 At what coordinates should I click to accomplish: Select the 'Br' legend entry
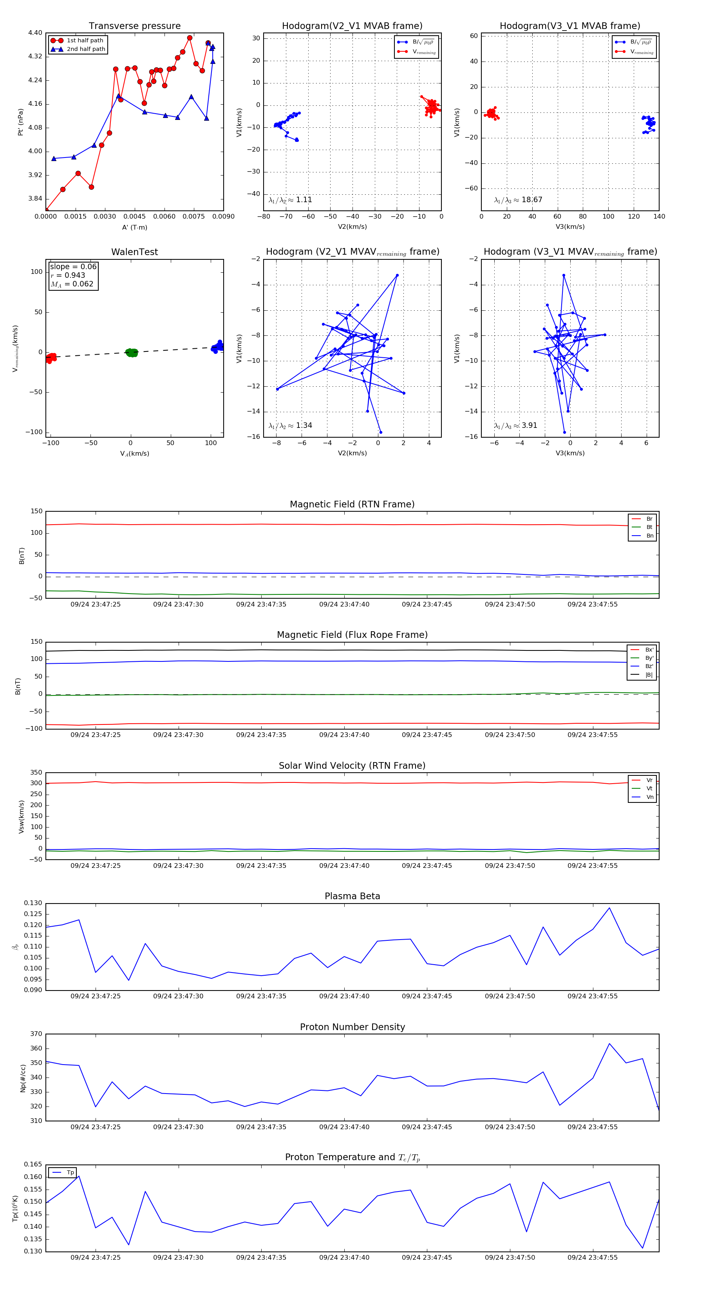tap(642, 519)
